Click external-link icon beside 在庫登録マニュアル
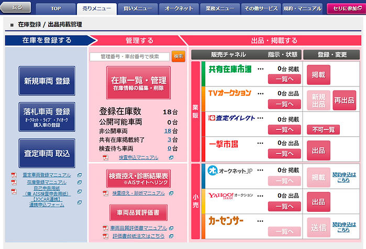Image resolution: width=366 pixels, height=249 pixels. tap(80, 182)
